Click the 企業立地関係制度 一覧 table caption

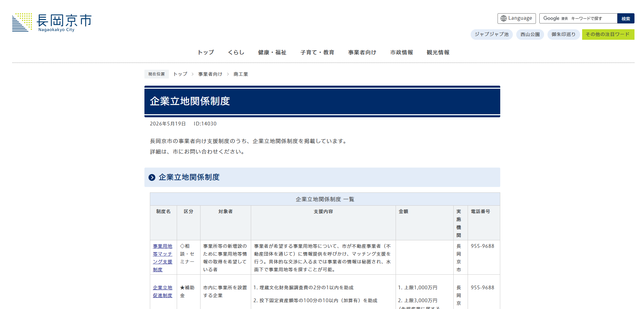(x=325, y=199)
